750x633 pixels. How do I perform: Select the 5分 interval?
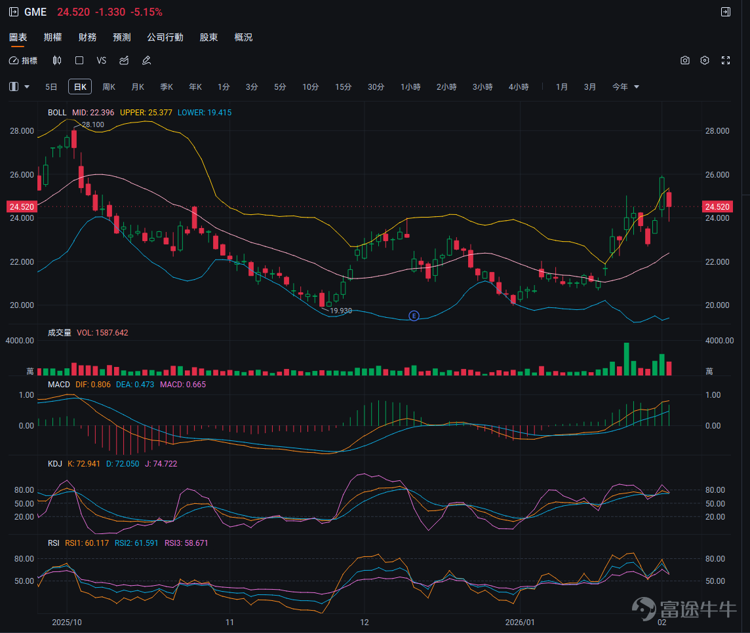280,87
